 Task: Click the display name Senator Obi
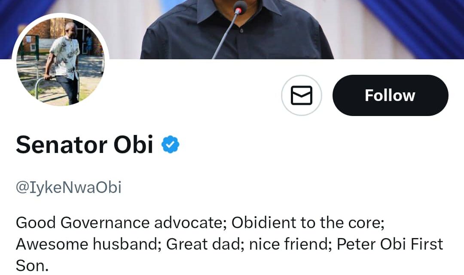click(x=84, y=144)
